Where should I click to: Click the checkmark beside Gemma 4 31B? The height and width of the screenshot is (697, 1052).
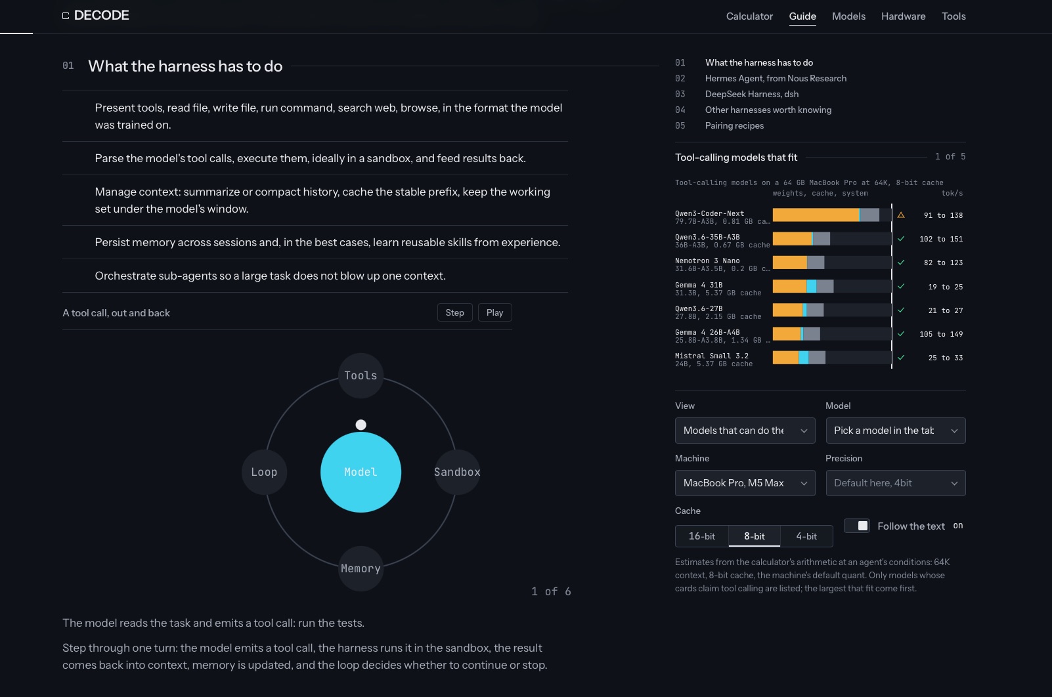901,286
